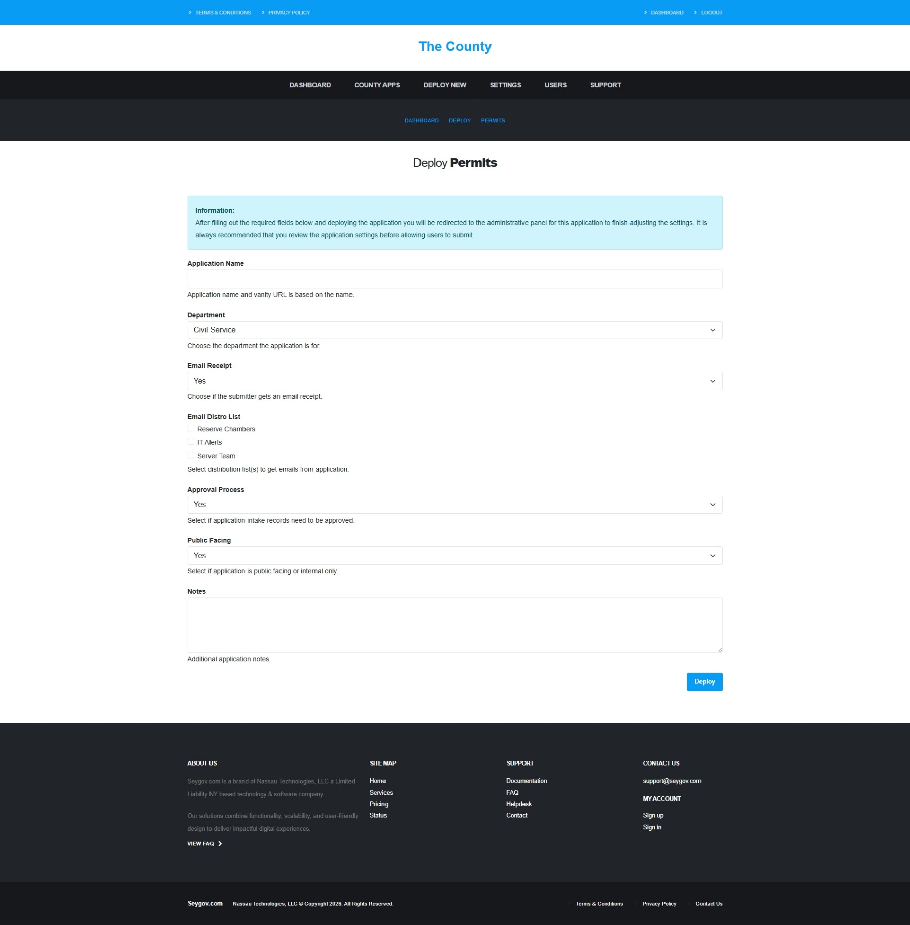The width and height of the screenshot is (910, 925).
Task: Select Deploy New in the navigation bar
Action: click(x=444, y=85)
